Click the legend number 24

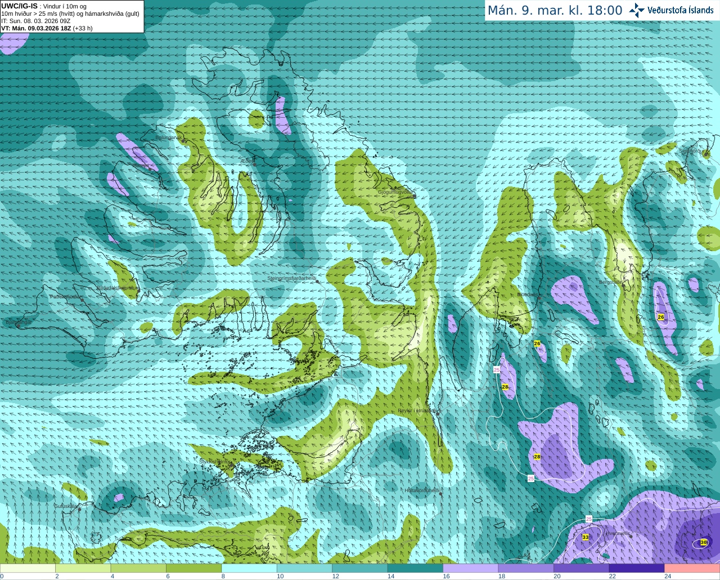click(x=668, y=576)
